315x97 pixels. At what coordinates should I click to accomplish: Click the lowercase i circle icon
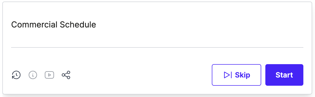click(33, 75)
